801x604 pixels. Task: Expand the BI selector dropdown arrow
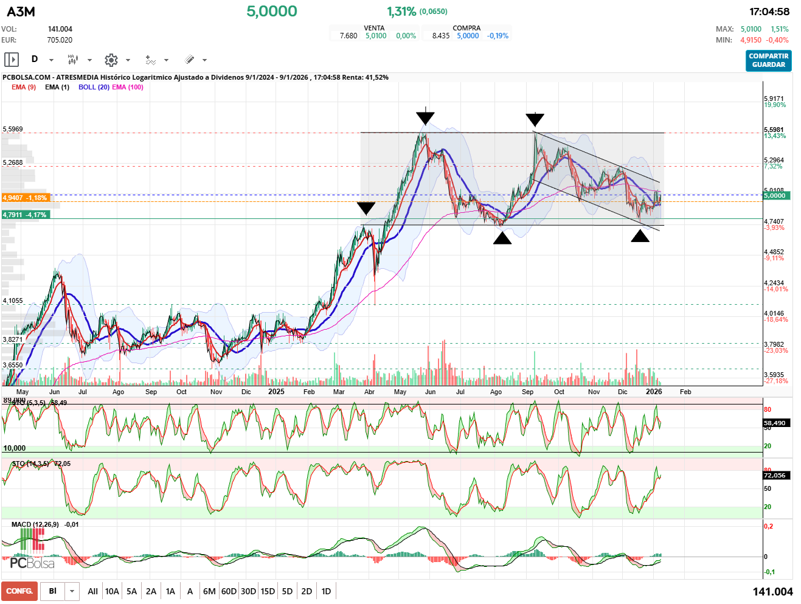point(72,591)
